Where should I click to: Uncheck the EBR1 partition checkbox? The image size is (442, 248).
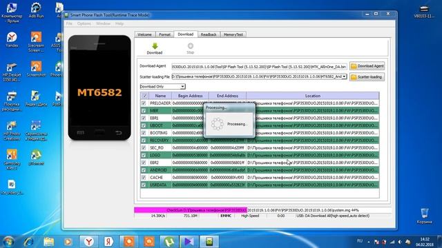click(144, 118)
